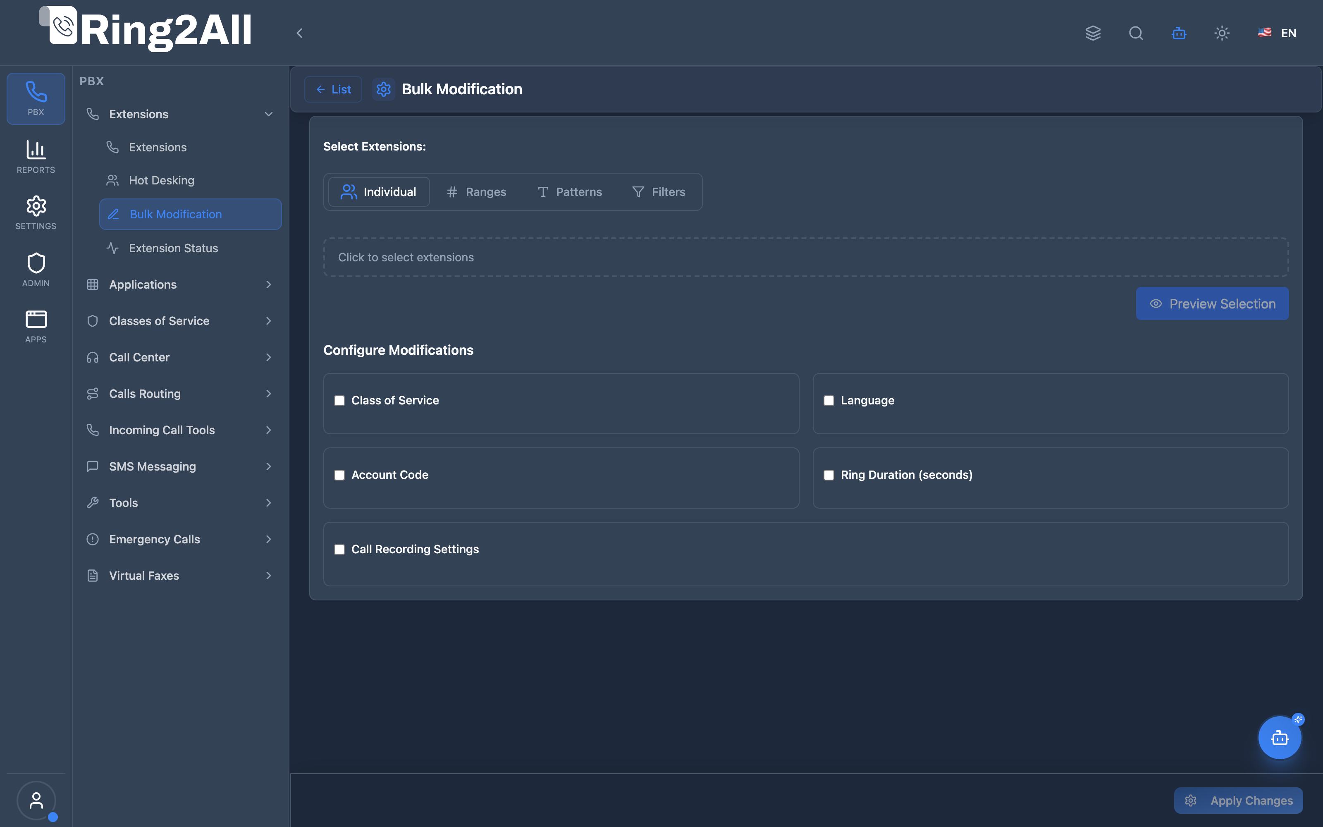Expand the SMS Messaging menu

(180, 466)
